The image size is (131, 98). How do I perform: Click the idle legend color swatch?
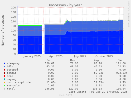pos(4,67)
